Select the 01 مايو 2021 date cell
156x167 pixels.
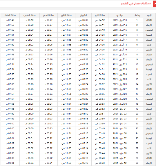[120, 109]
